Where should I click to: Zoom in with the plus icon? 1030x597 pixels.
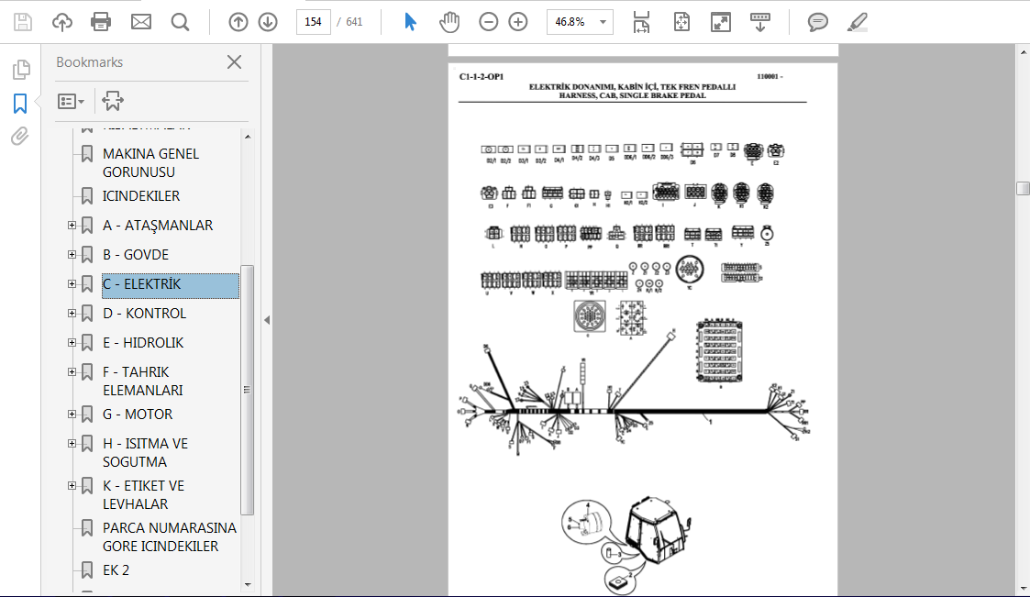click(x=517, y=22)
